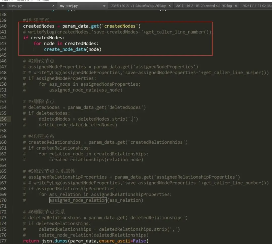Click the unsaved dot on my_neo4j.py tab
Viewport: 272px width, 244px height.
click(x=104, y=6)
